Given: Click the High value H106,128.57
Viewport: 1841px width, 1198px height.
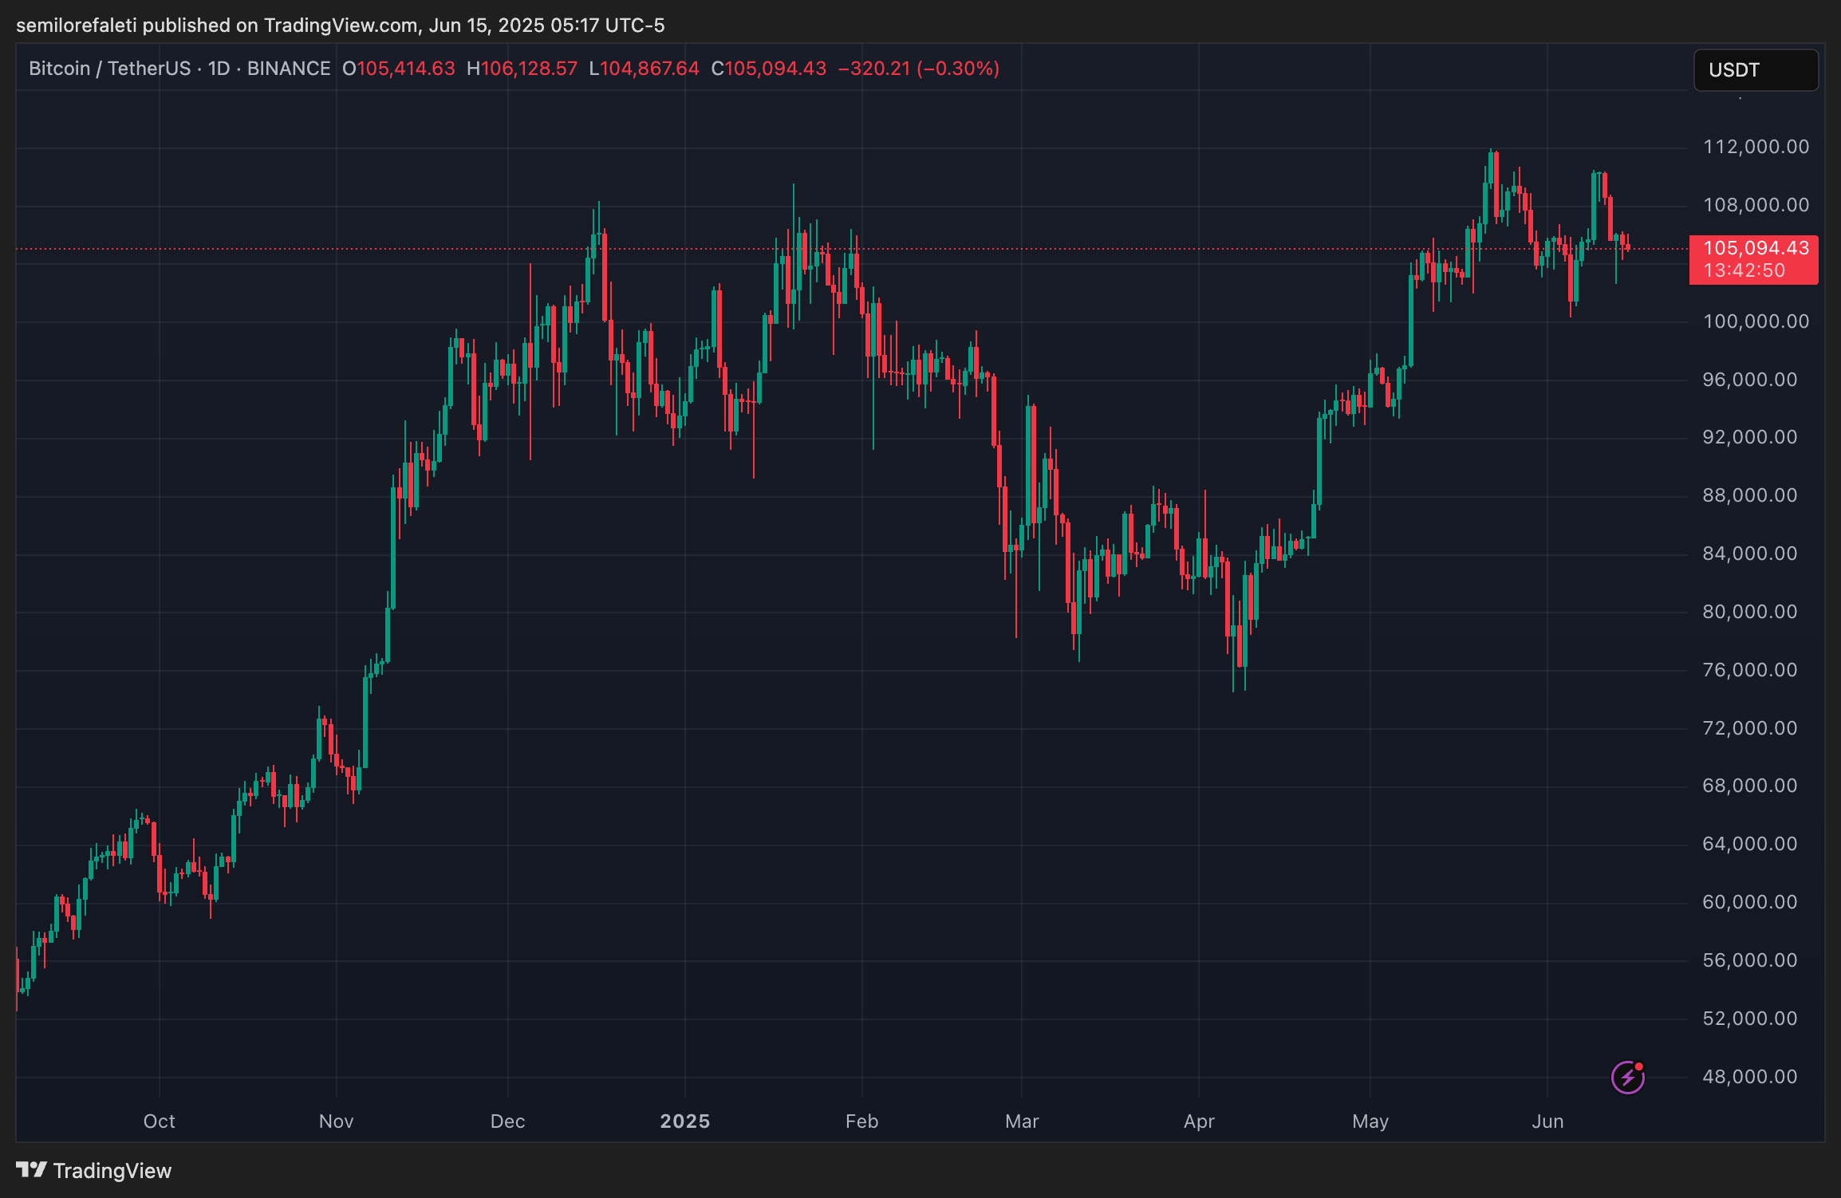Looking at the screenshot, I should click(x=522, y=69).
